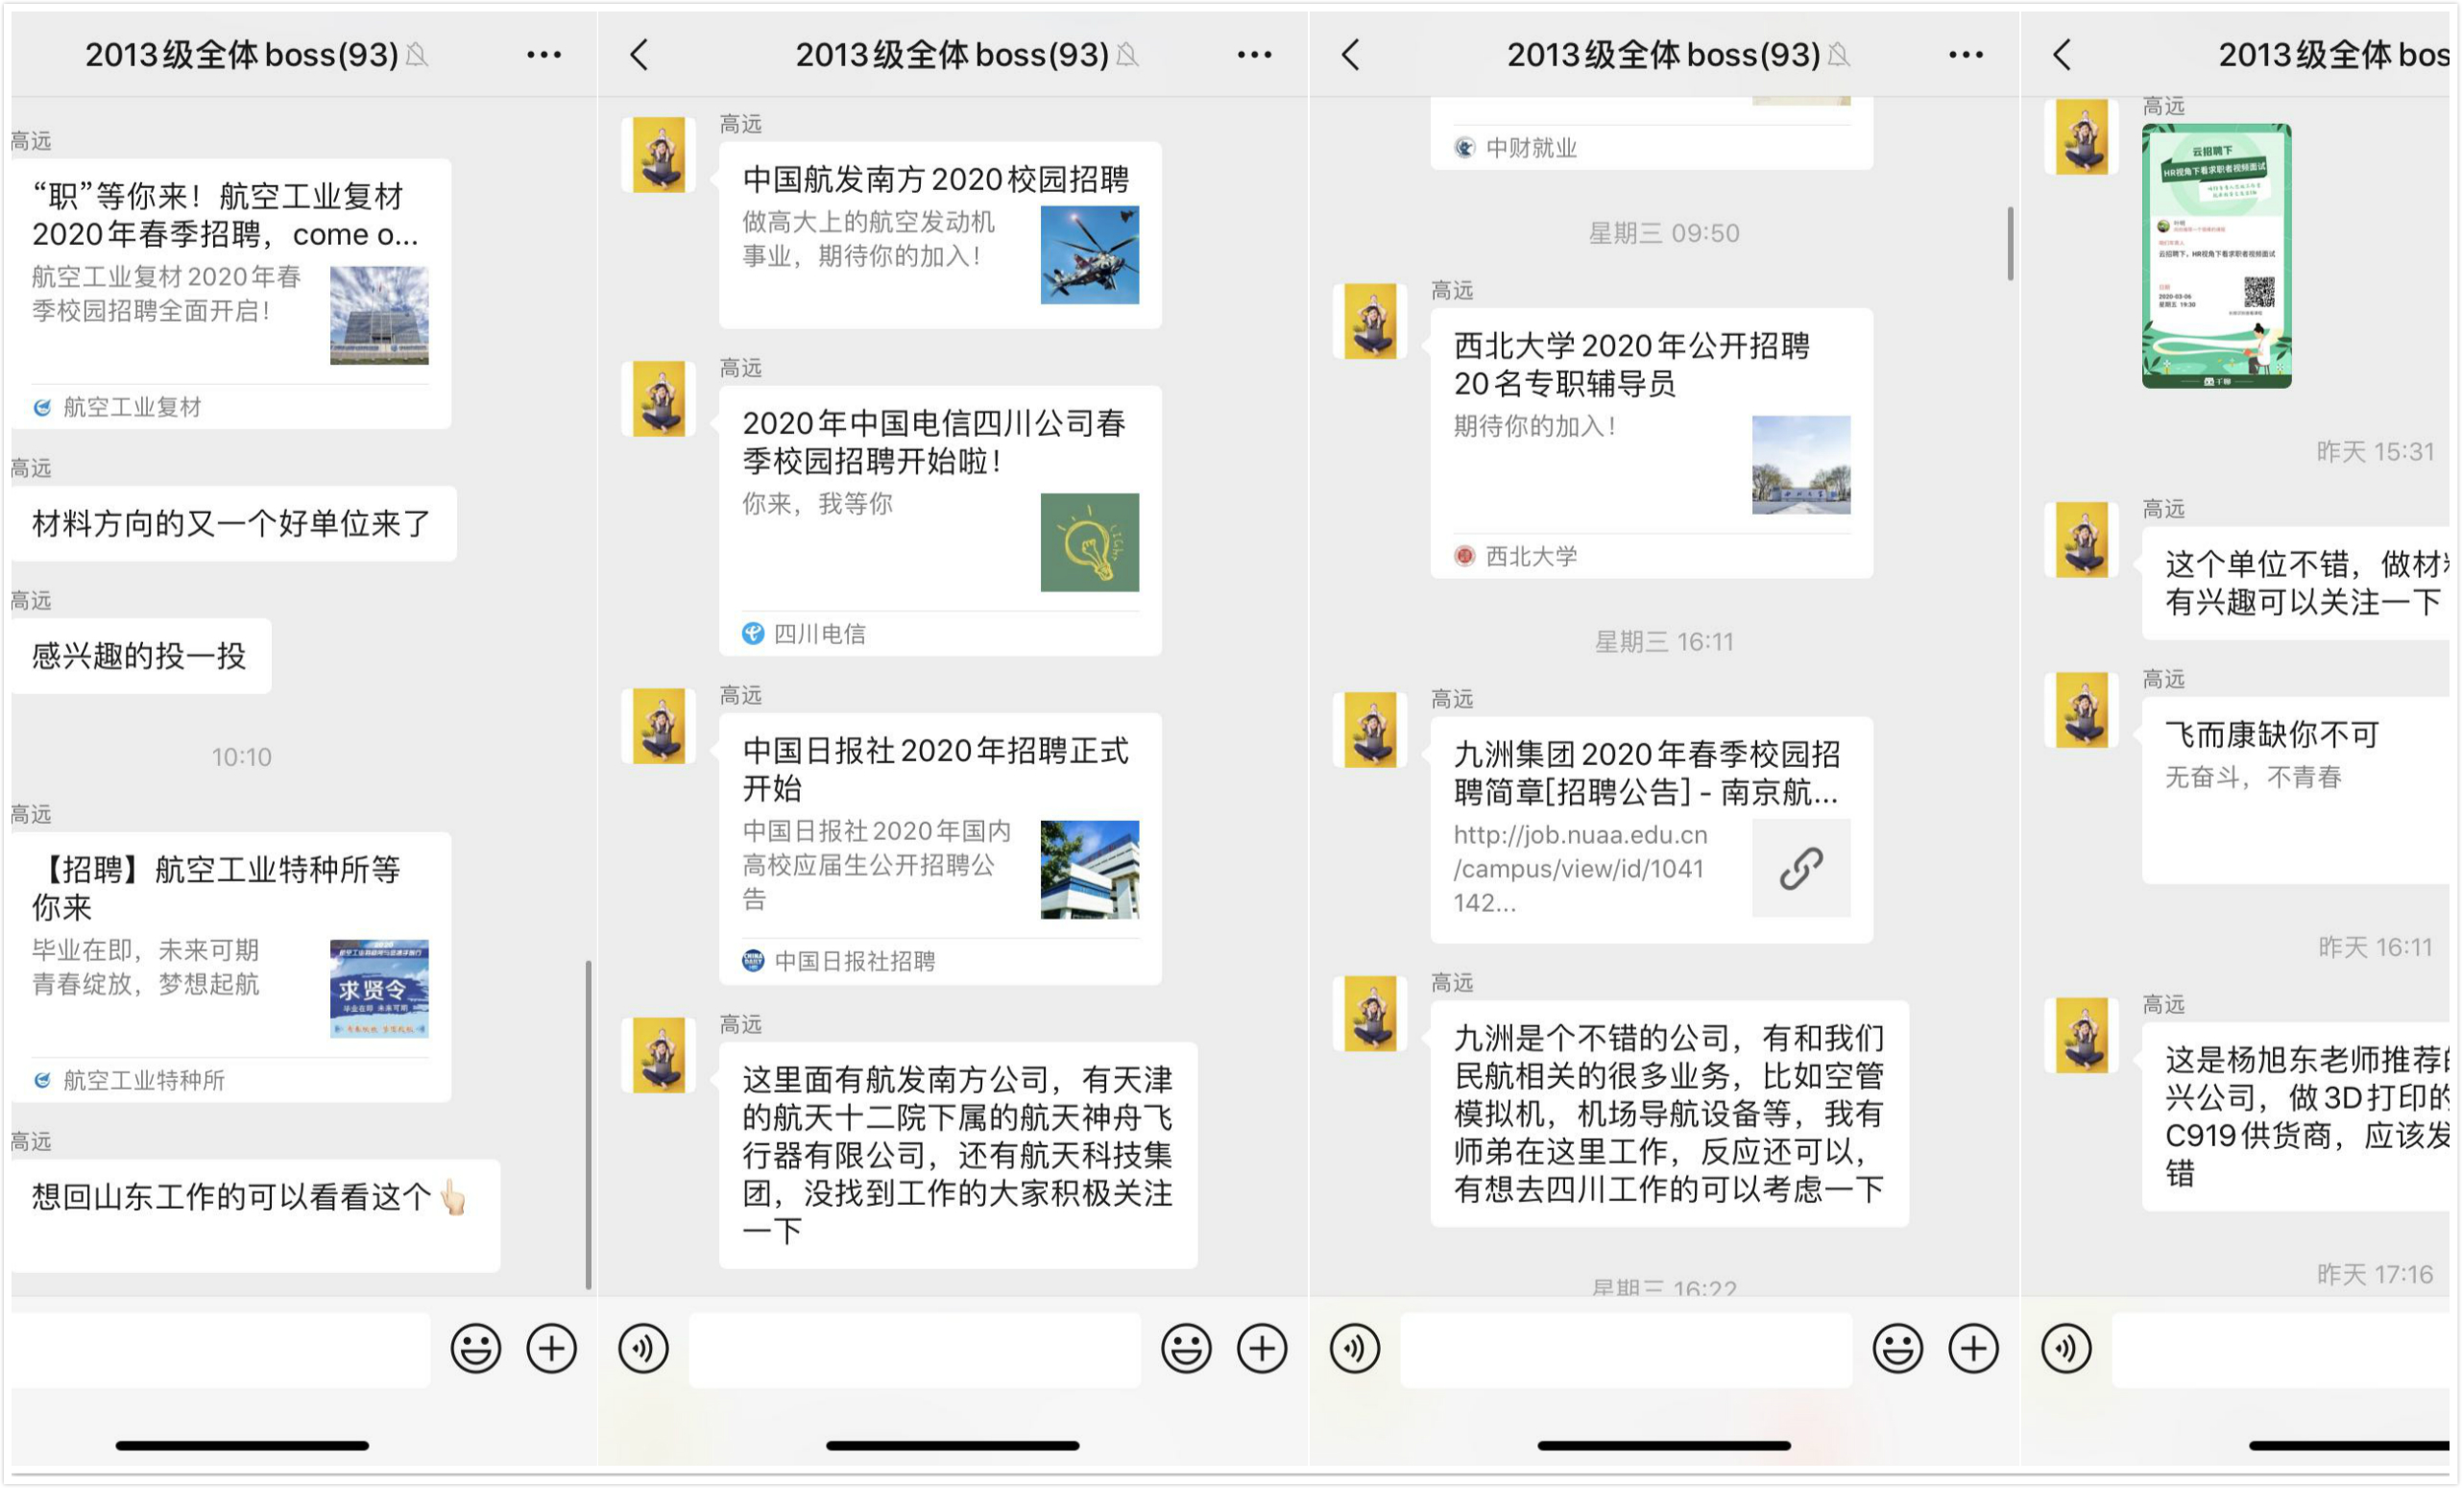Image resolution: width=2462 pixels, height=1488 pixels.
Task: Open 中国日报社2020年招聘 article card
Action: (939, 847)
